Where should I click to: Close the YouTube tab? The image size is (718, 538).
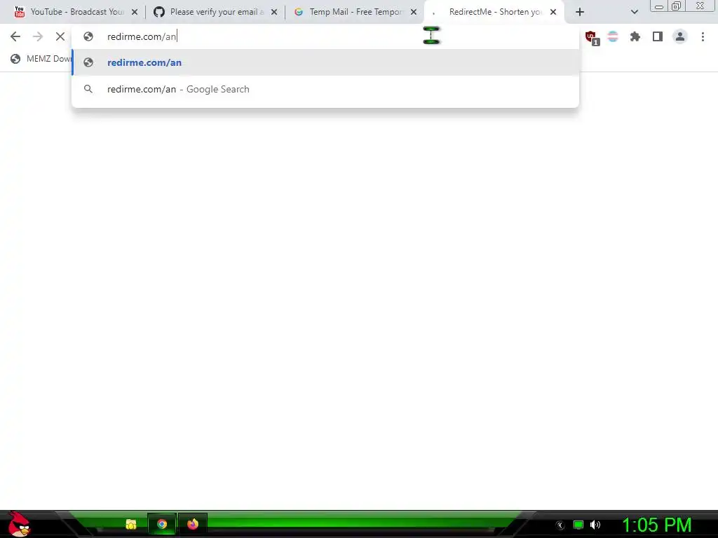(x=135, y=13)
